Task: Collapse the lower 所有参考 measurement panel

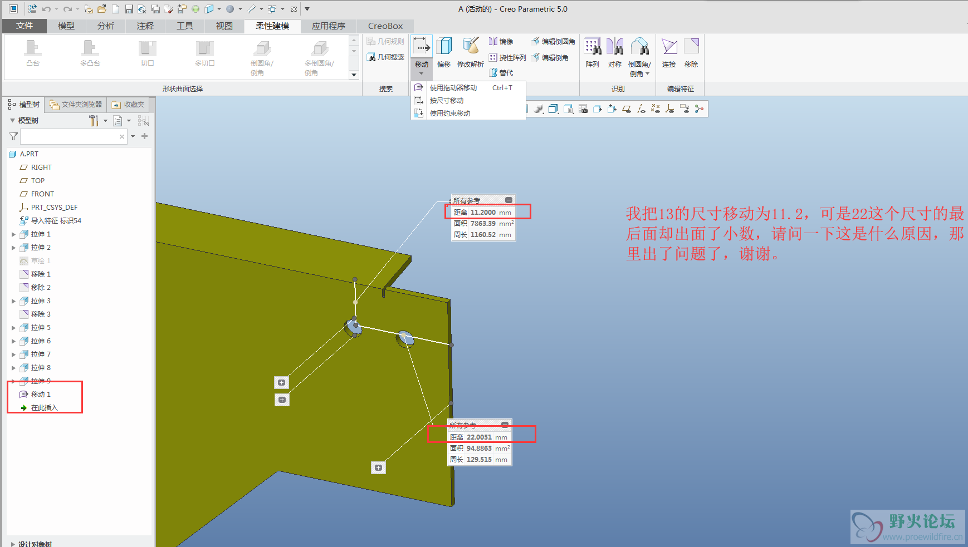Action: point(505,425)
